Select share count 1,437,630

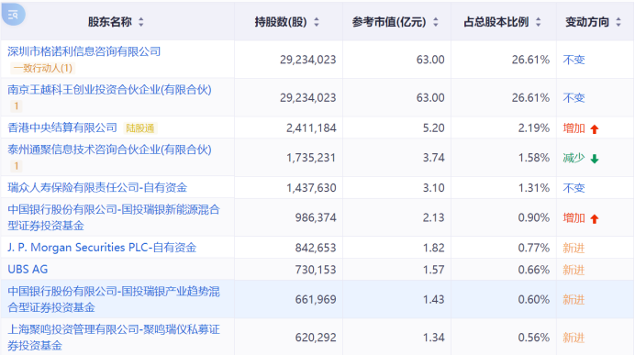click(x=311, y=188)
